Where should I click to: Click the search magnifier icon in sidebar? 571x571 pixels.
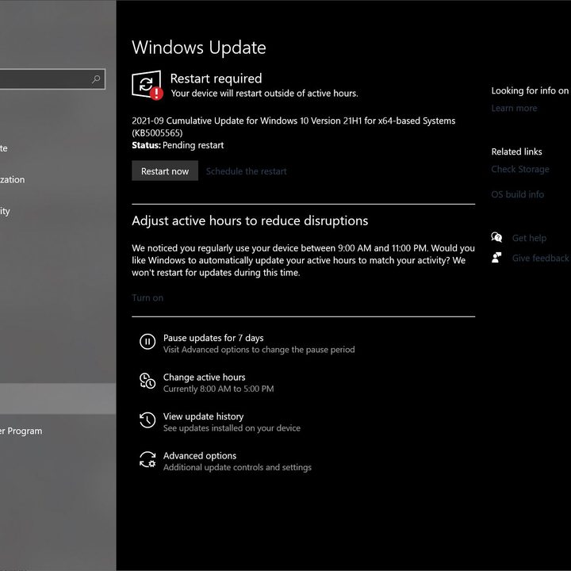click(96, 79)
